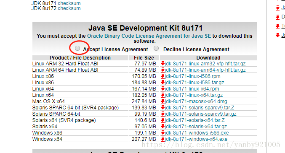Download jdk-8u171-linux-x64.rpm file
The width and height of the screenshot is (285, 153).
(x=192, y=89)
